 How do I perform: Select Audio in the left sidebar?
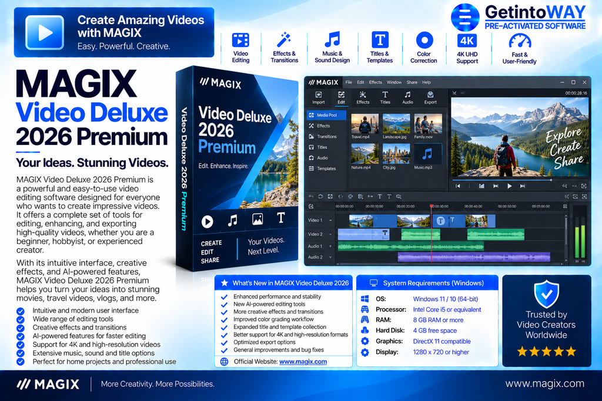[x=319, y=158]
